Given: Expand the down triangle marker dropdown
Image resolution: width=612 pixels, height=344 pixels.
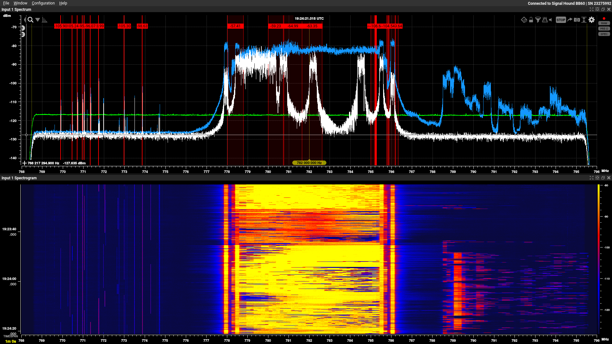Looking at the screenshot, I should [38, 20].
